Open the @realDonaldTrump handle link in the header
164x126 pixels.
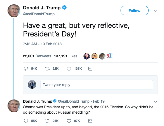point(39,14)
